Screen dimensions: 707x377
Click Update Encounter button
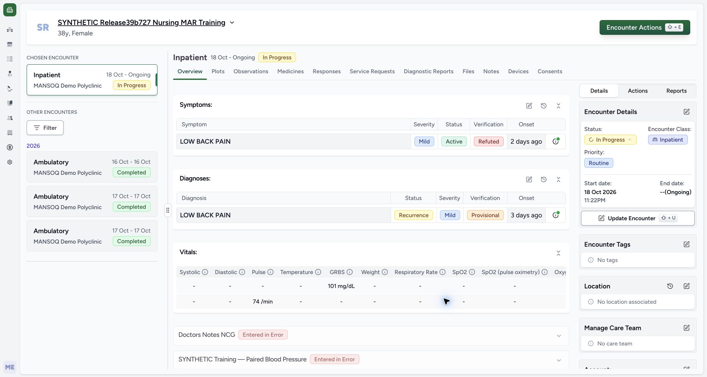coord(637,218)
